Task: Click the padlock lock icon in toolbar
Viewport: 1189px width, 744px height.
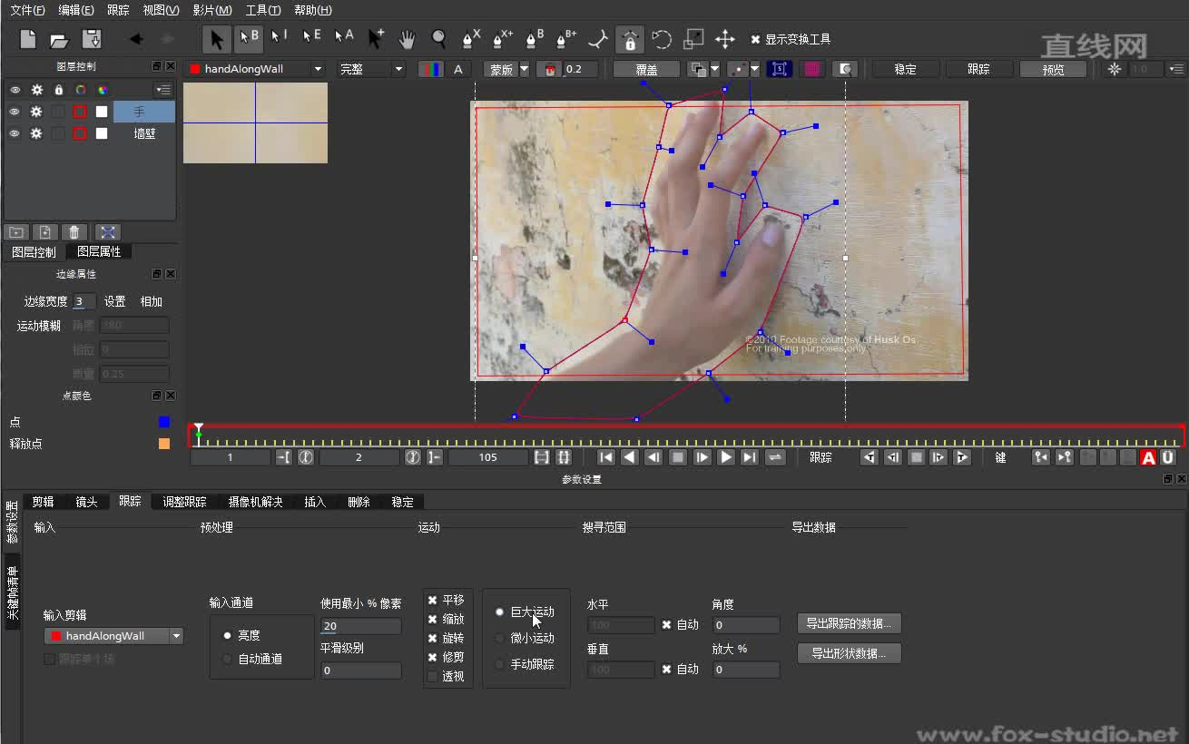Action: (630, 39)
